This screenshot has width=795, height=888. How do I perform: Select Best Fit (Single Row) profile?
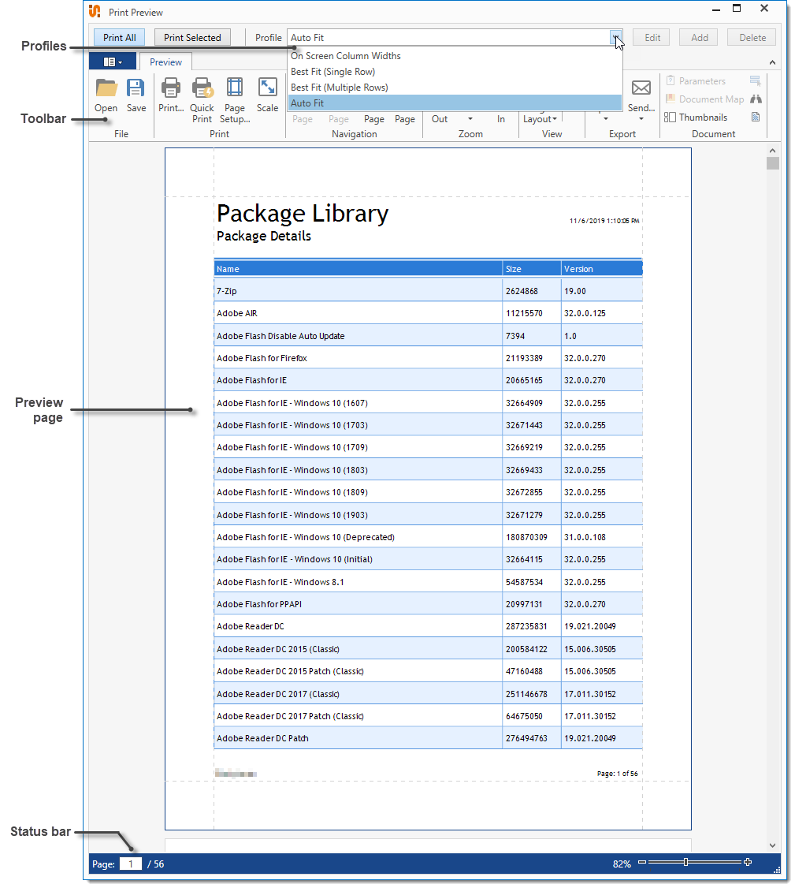pos(332,72)
